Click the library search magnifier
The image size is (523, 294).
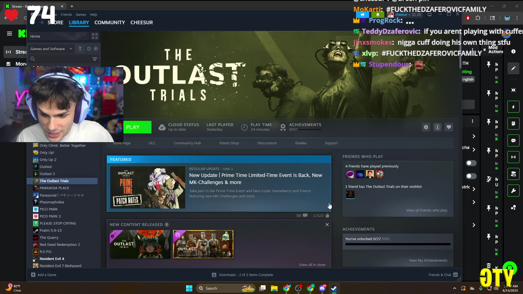(33, 59)
